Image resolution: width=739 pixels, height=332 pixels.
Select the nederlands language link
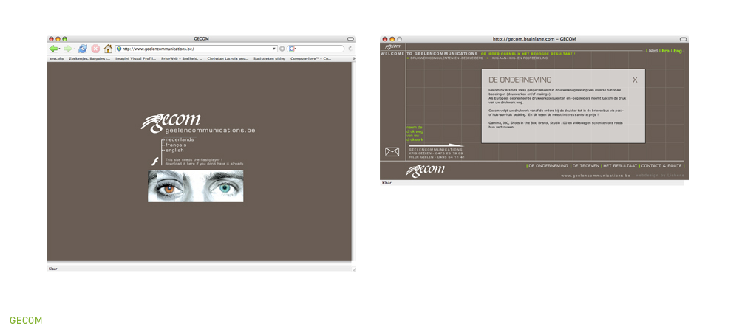[x=180, y=139]
